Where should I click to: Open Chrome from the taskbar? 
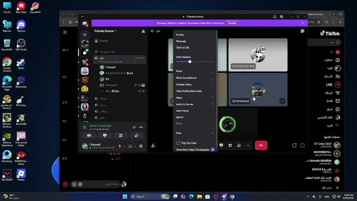tap(232, 197)
